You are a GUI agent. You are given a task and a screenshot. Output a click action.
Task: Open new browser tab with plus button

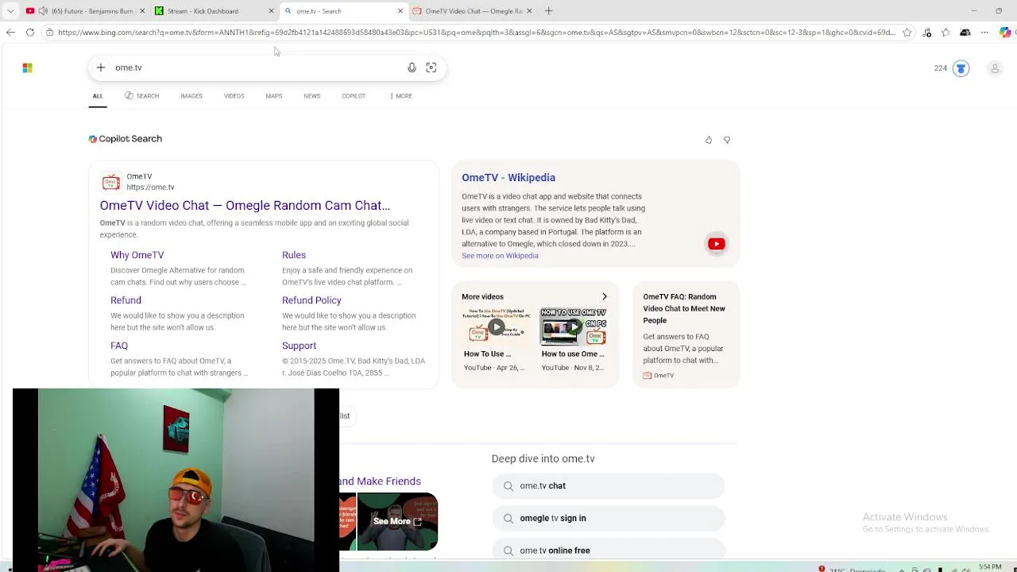point(548,11)
